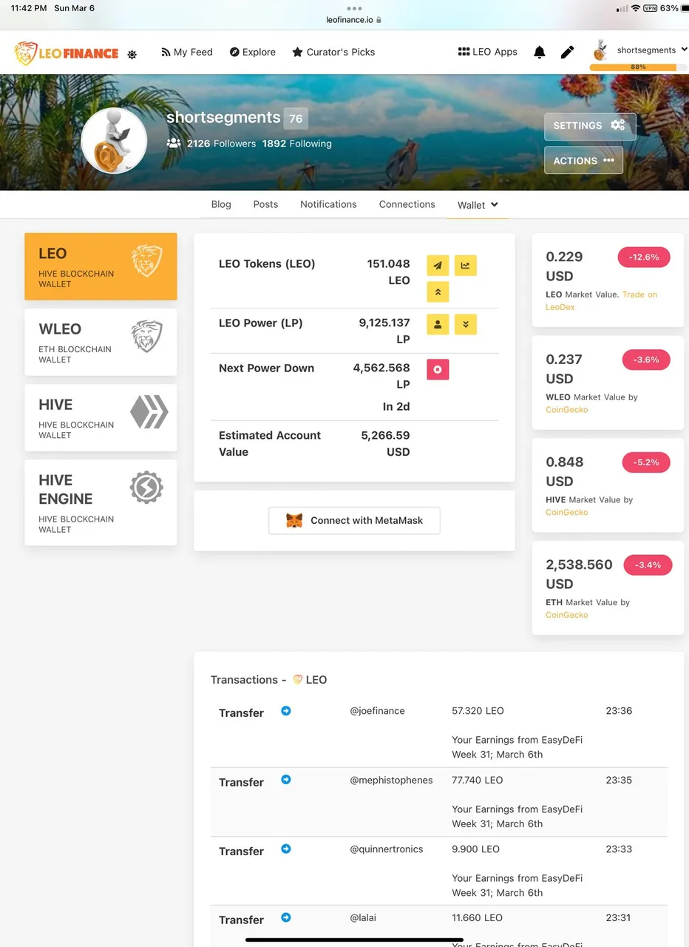Toggle the theme sun icon near logo
The height and width of the screenshot is (947, 689).
click(x=132, y=55)
